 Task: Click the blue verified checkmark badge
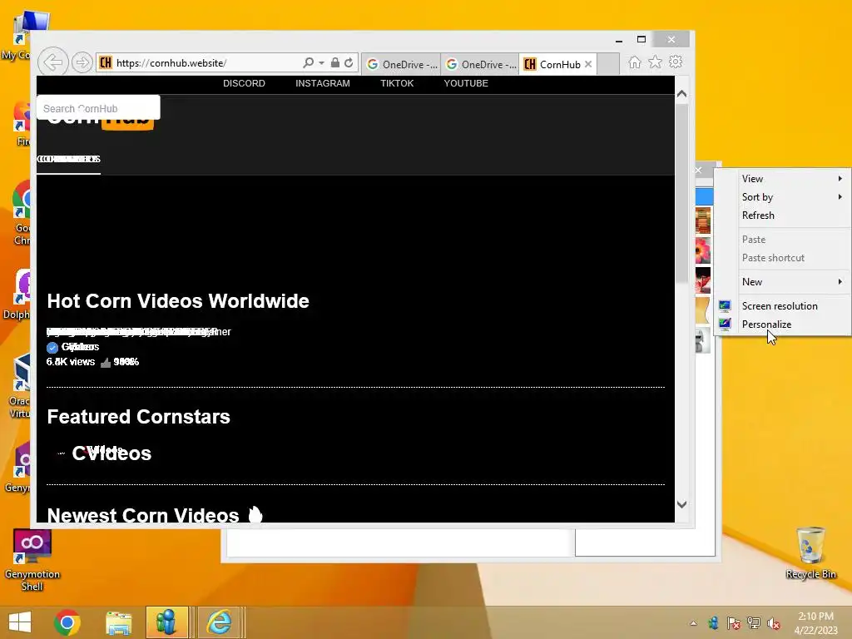point(52,347)
